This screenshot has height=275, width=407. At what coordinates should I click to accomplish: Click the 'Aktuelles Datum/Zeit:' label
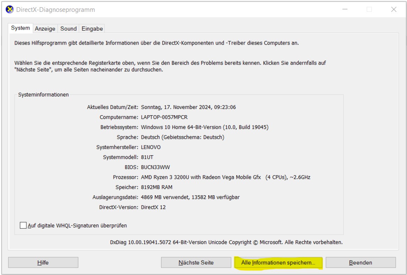(x=113, y=107)
